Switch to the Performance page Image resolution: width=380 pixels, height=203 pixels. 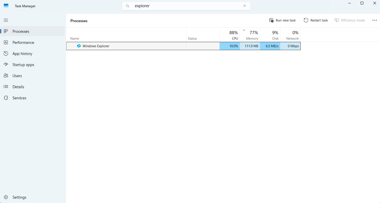click(x=33, y=42)
